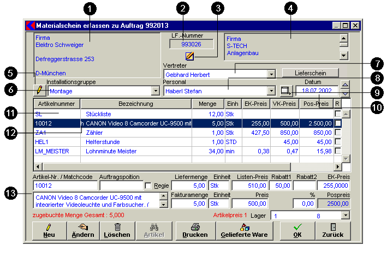387x263 pixels.
Task: Open the Vertreter dropdown
Action: pyautogui.click(x=271, y=74)
